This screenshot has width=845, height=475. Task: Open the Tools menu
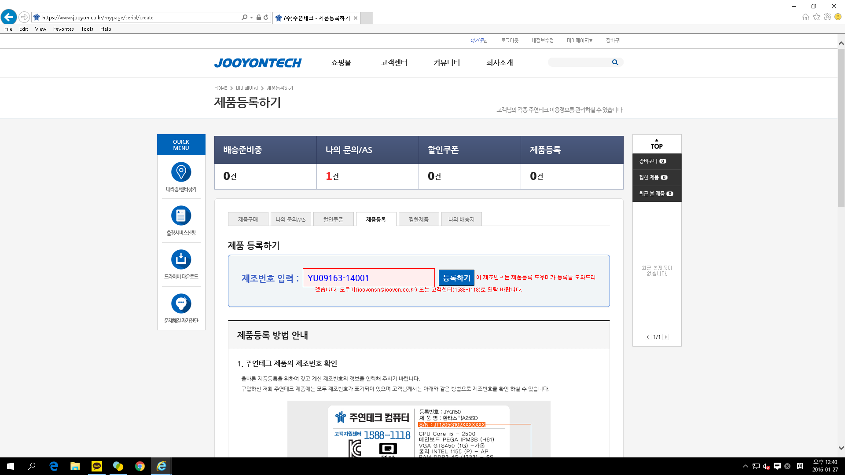pos(87,29)
